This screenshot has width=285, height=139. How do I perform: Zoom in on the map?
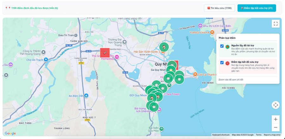point(275,119)
